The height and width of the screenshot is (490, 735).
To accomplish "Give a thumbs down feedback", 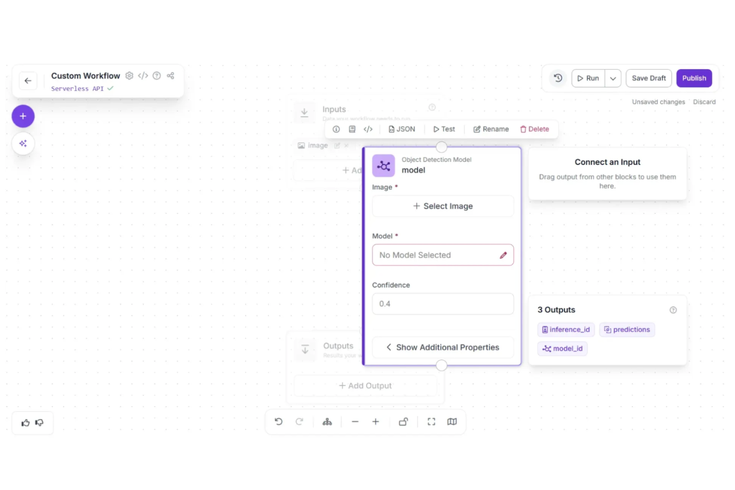I will pos(39,422).
